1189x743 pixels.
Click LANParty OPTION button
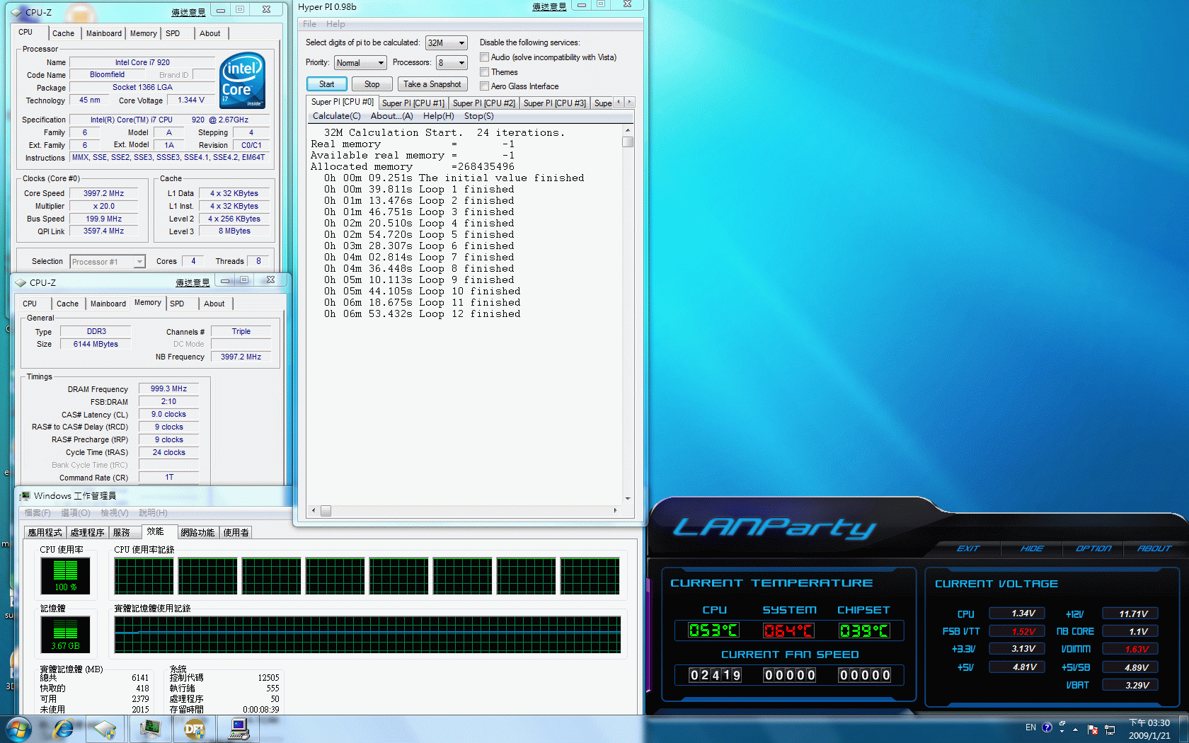[1093, 548]
